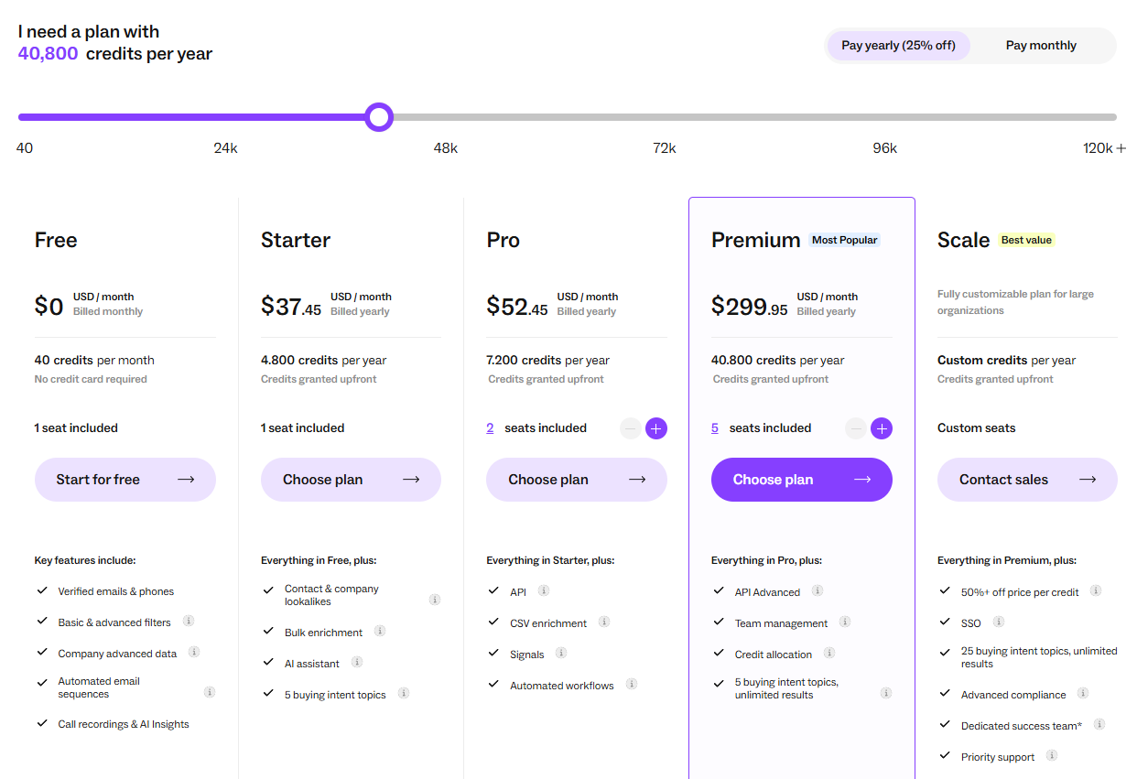
Task: Increase Premium plan seats with plus
Action: [x=882, y=428]
